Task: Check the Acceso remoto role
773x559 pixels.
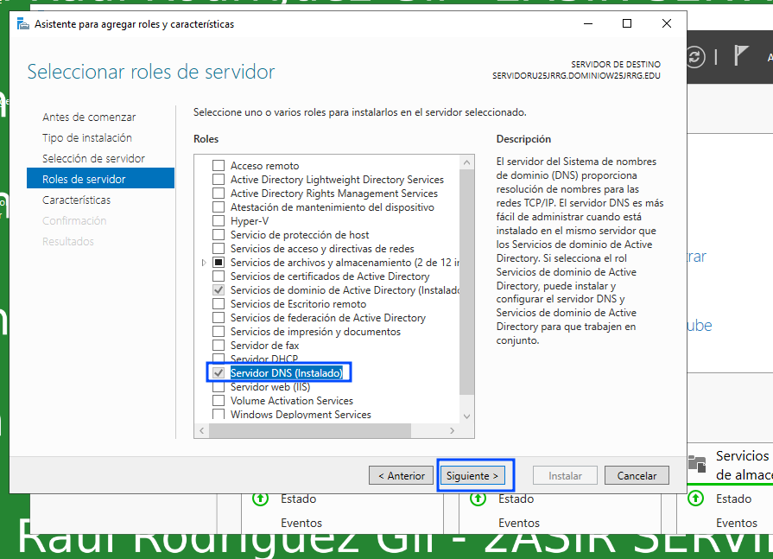Action: click(219, 166)
